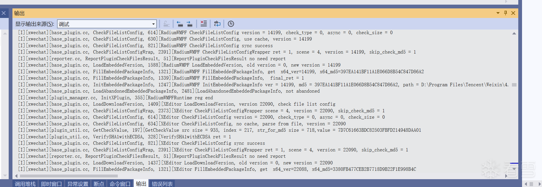Viewport: 542px width, 187px height.
Task: Open the window position dropdown arrow
Action: (x=498, y=13)
